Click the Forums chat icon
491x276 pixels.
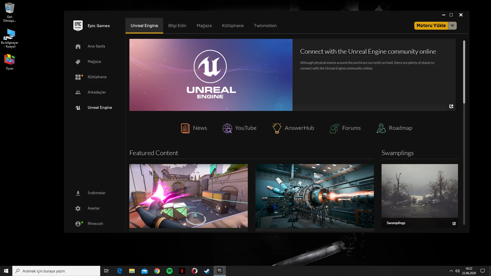tap(334, 128)
